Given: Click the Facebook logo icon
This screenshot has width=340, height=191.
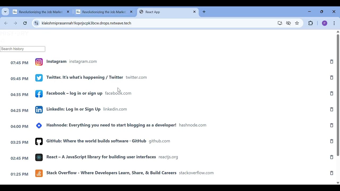Looking at the screenshot, I should pyautogui.click(x=39, y=94).
